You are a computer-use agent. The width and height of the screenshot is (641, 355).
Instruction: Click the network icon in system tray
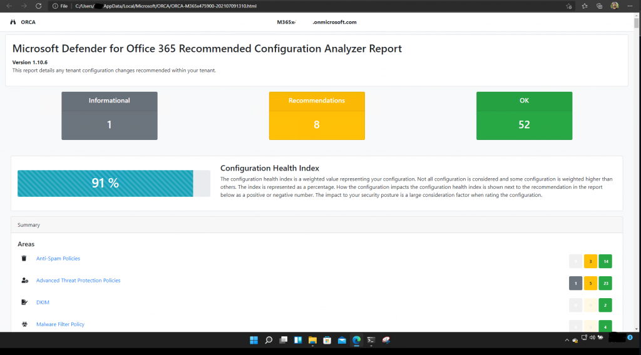pyautogui.click(x=584, y=337)
